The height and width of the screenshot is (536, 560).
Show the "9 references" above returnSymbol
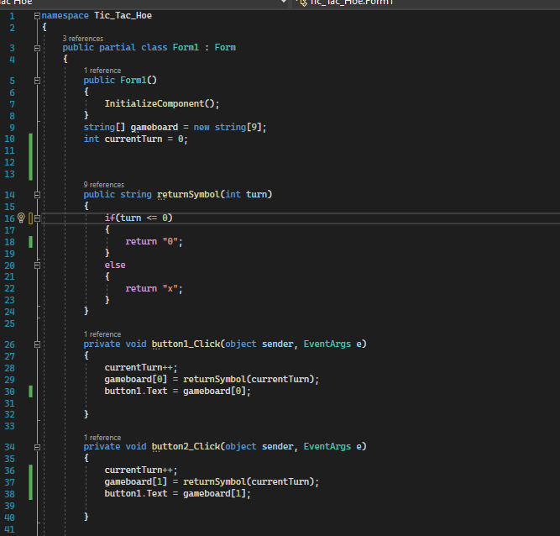point(103,184)
